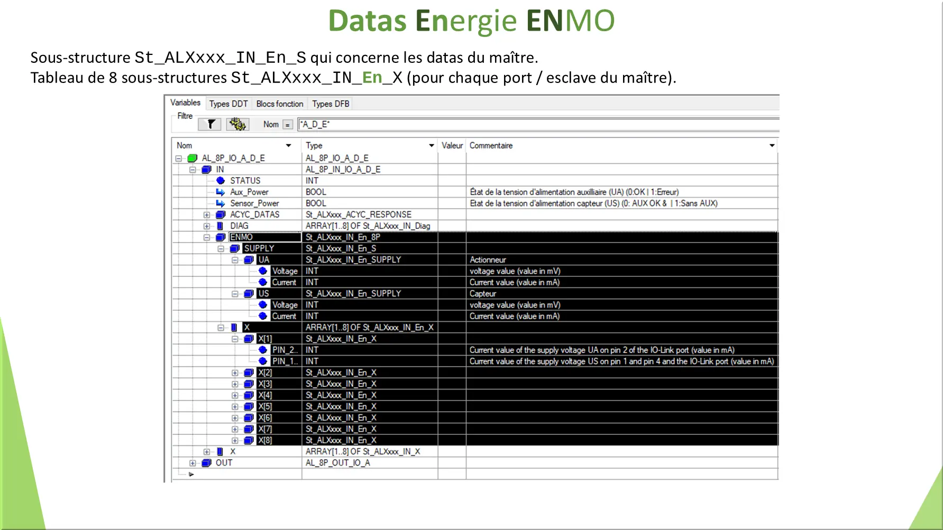Viewport: 943px width, 530px height.
Task: Select the PIN_2.. element name
Action: (x=285, y=350)
